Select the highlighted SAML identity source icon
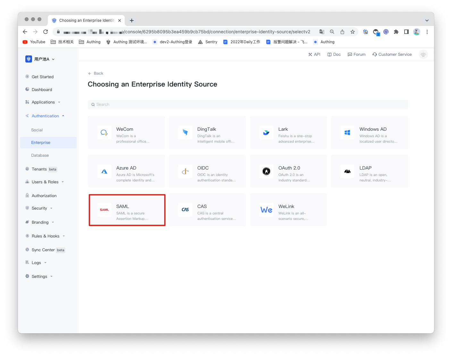 click(x=104, y=210)
